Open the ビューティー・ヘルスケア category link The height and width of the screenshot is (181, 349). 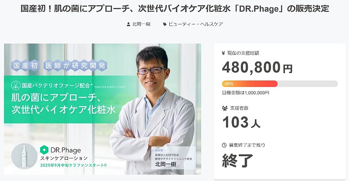(x=195, y=24)
